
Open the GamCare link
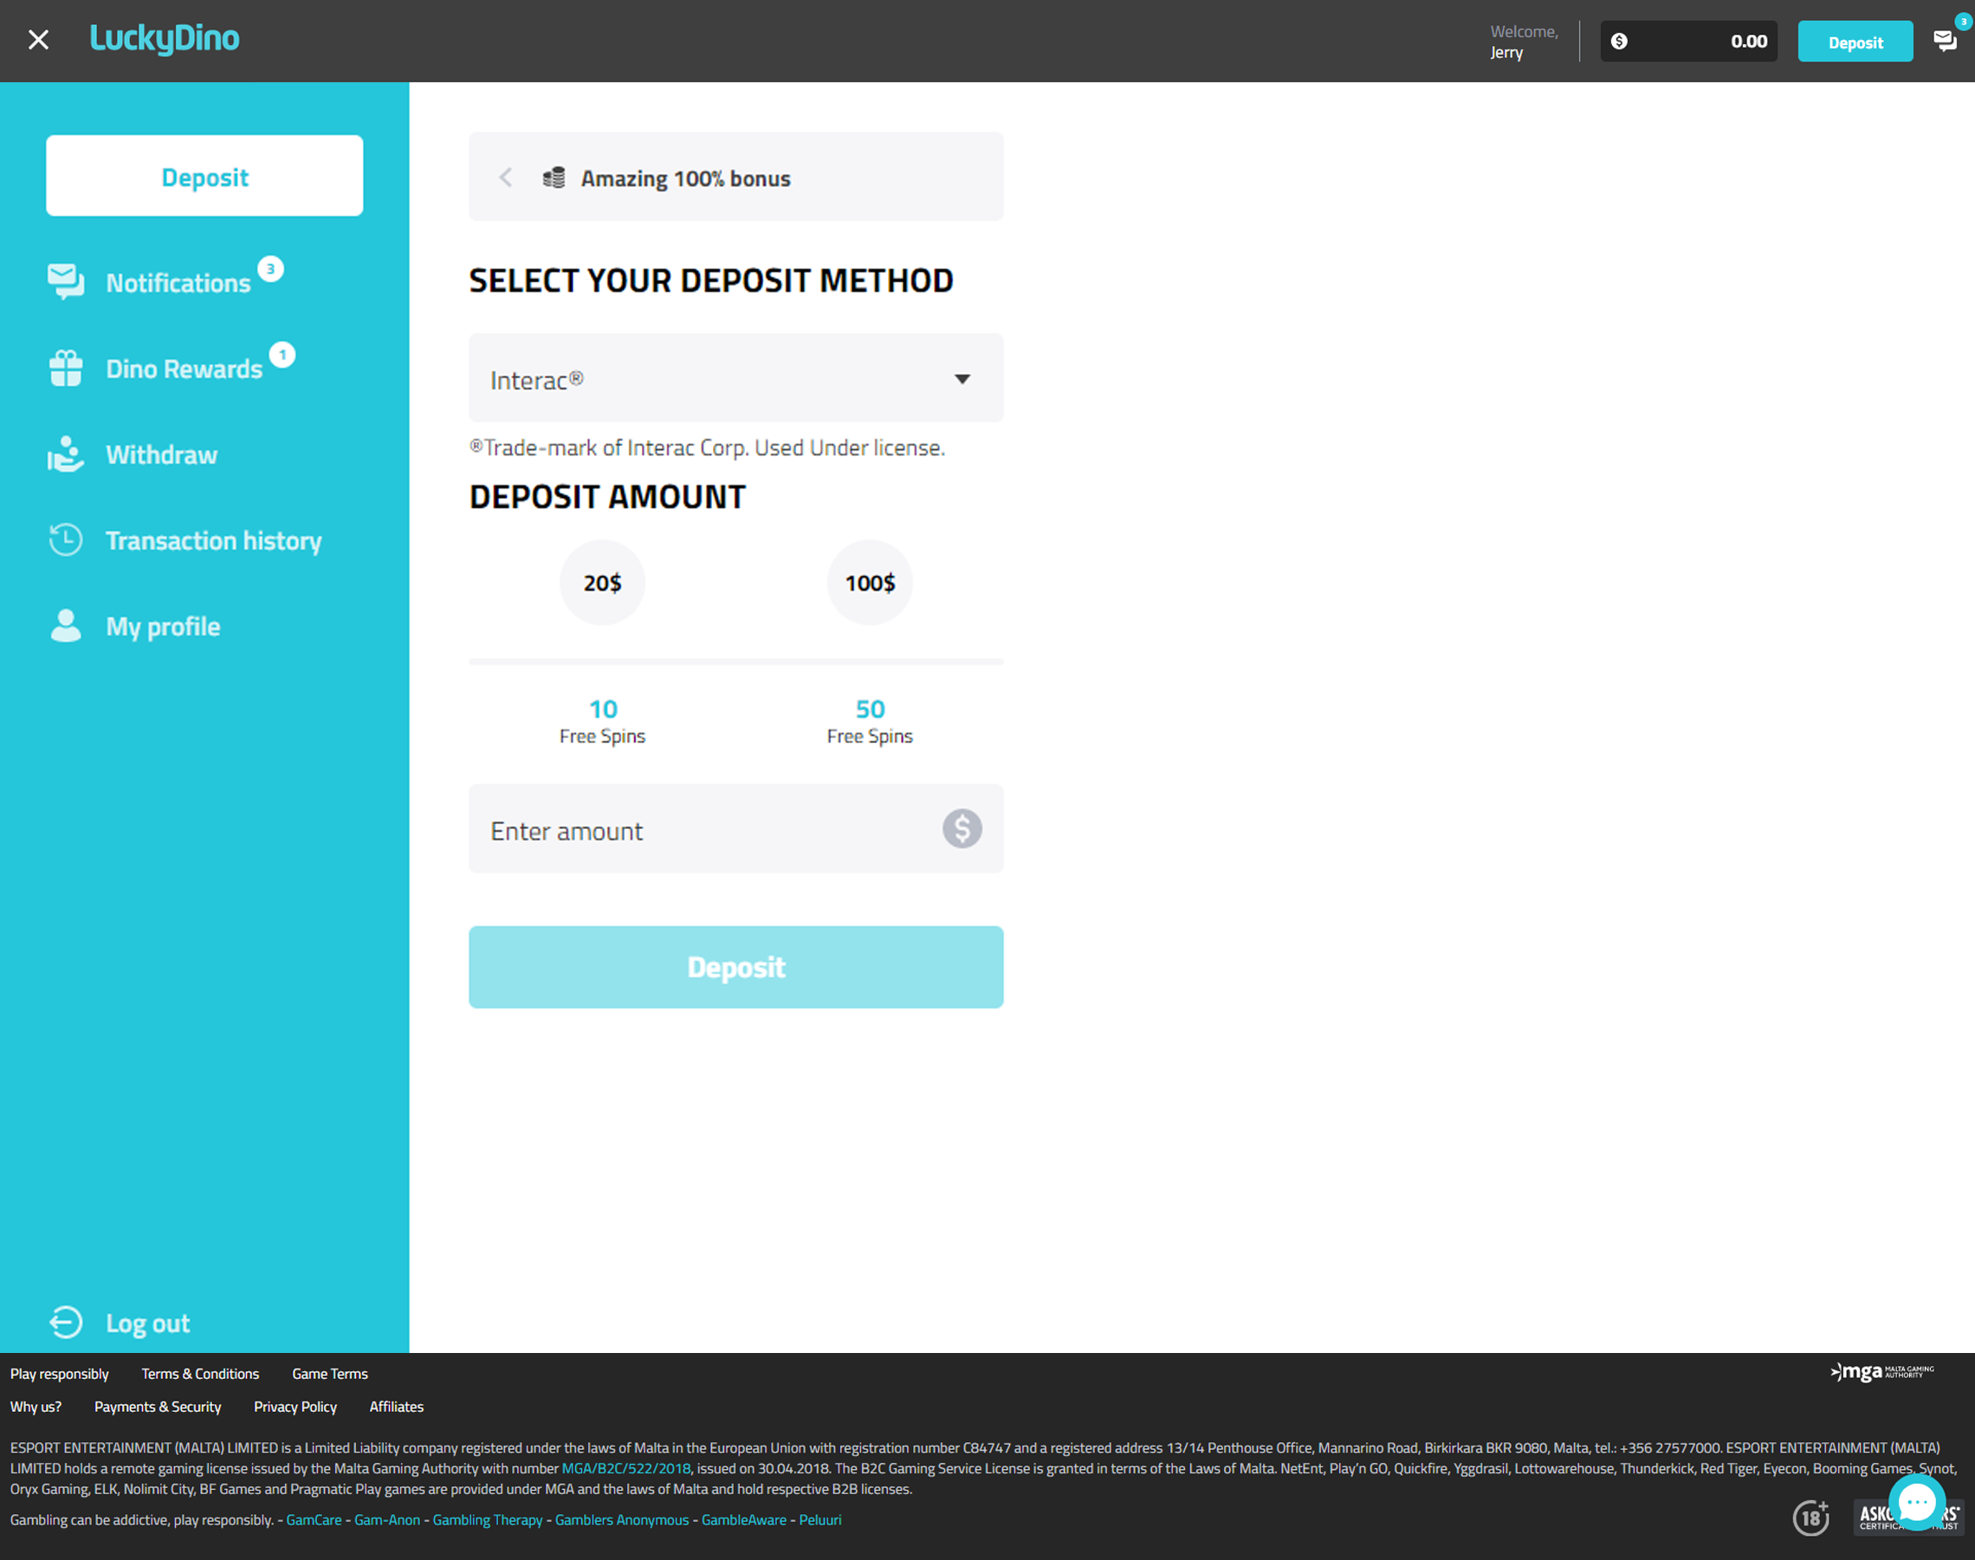314,1520
